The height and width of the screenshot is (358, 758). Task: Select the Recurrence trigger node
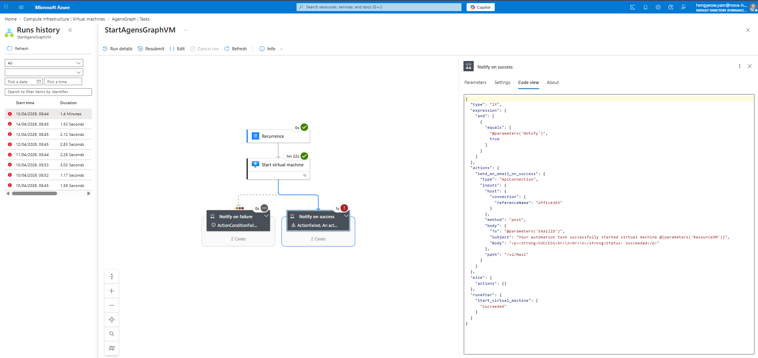click(278, 136)
